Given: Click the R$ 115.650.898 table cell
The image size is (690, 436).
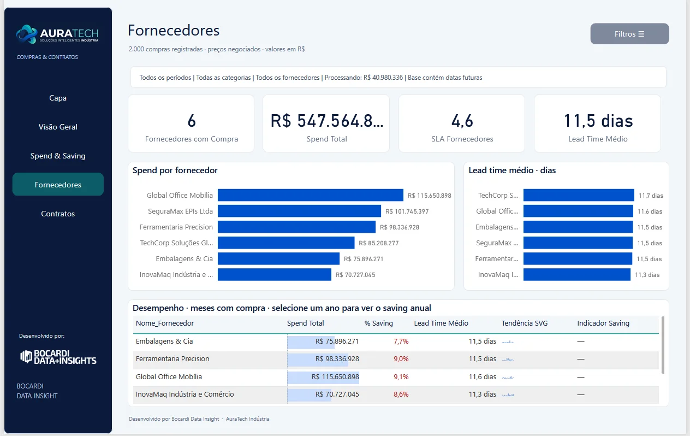Looking at the screenshot, I should 335,376.
